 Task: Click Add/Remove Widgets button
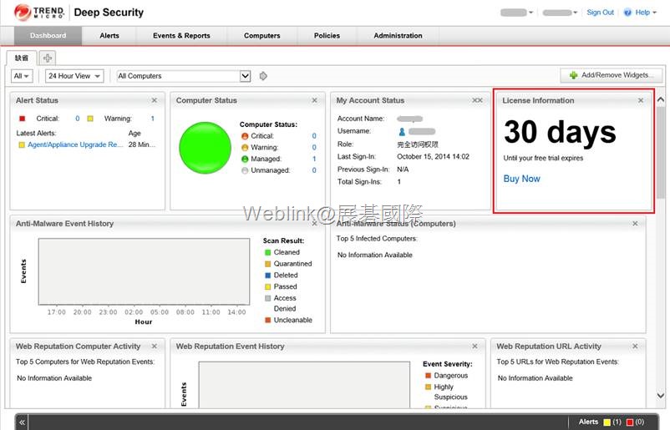click(611, 75)
